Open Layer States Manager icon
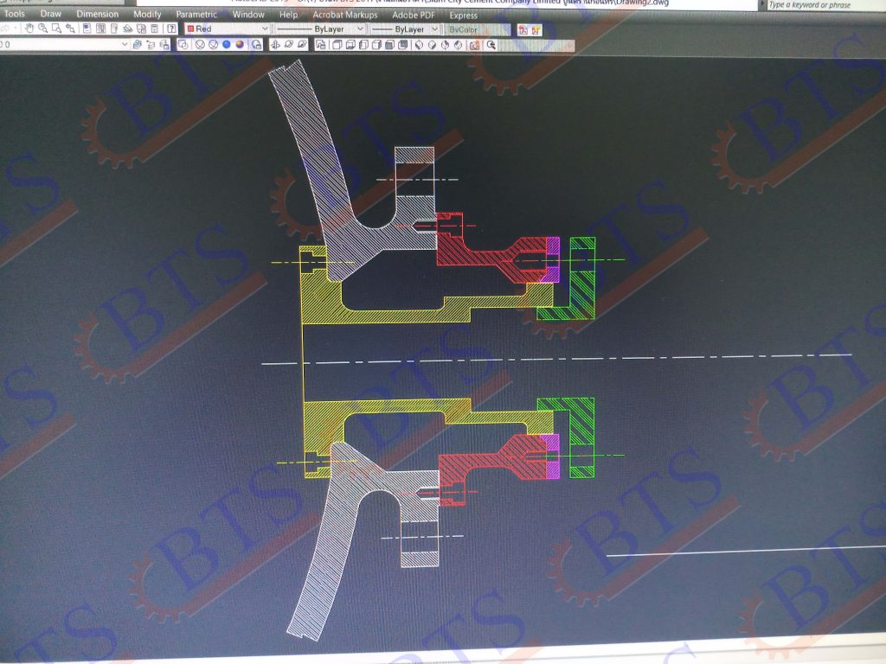886x664 pixels. coord(164,44)
